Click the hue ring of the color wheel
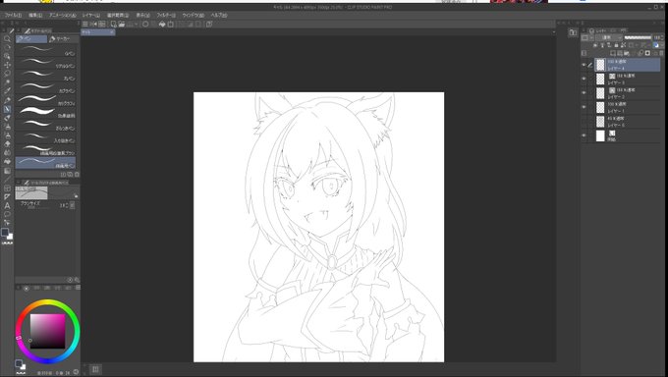This screenshot has height=377, width=668. [x=48, y=303]
